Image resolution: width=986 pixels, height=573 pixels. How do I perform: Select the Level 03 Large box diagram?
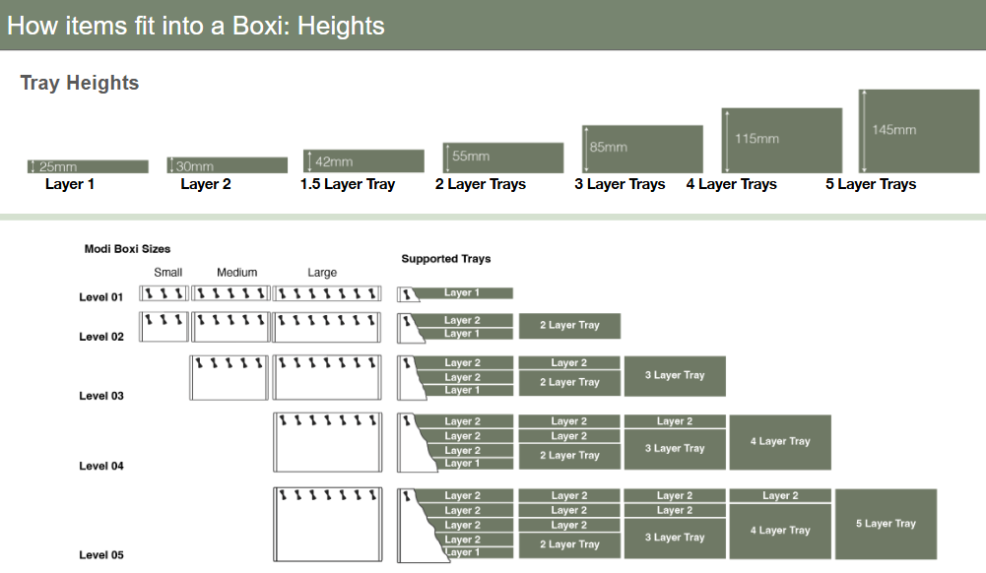(x=327, y=378)
